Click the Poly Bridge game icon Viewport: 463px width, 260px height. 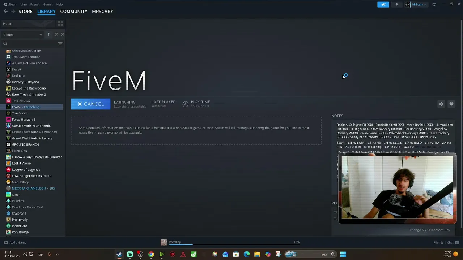click(8, 232)
